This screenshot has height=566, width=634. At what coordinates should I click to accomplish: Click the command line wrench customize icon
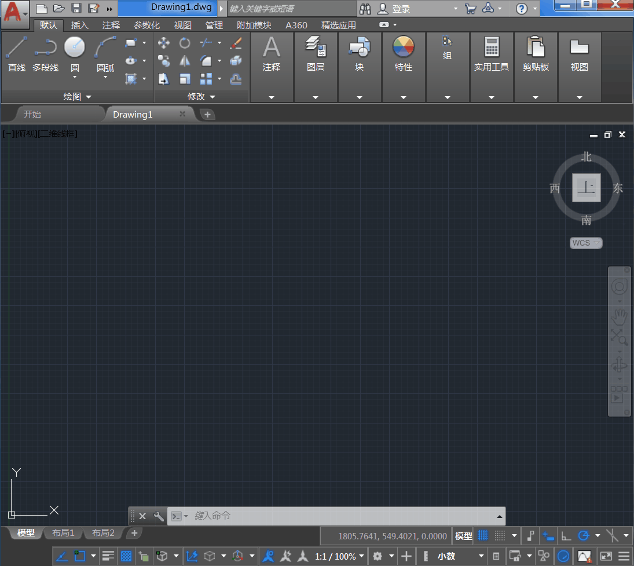point(159,516)
